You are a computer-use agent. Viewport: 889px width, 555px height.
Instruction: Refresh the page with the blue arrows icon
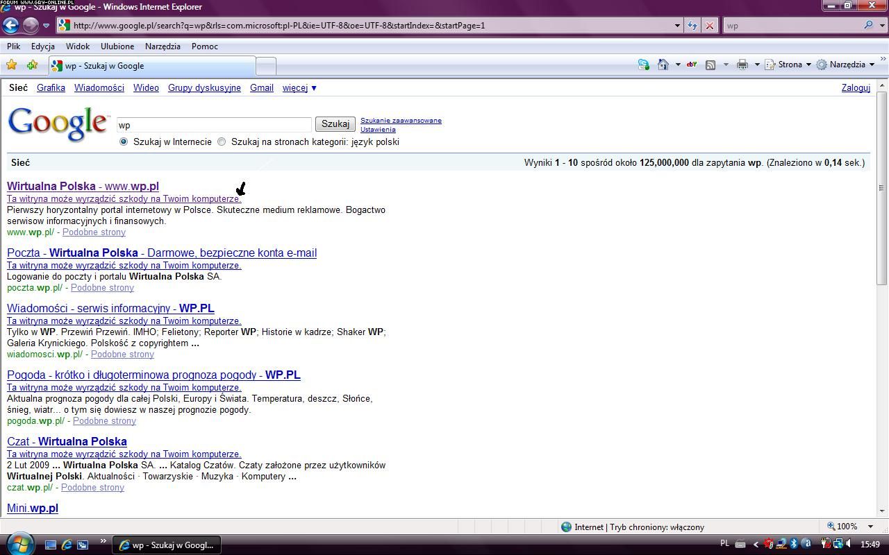tap(692, 26)
